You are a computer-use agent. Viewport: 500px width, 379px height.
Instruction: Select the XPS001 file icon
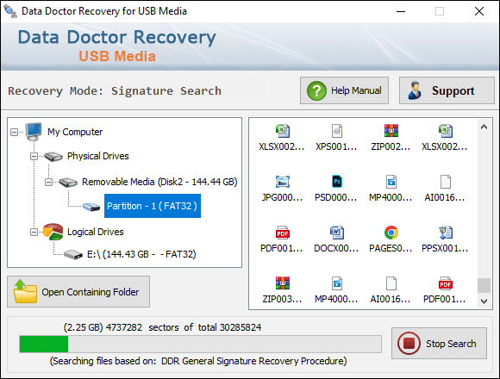tap(337, 131)
